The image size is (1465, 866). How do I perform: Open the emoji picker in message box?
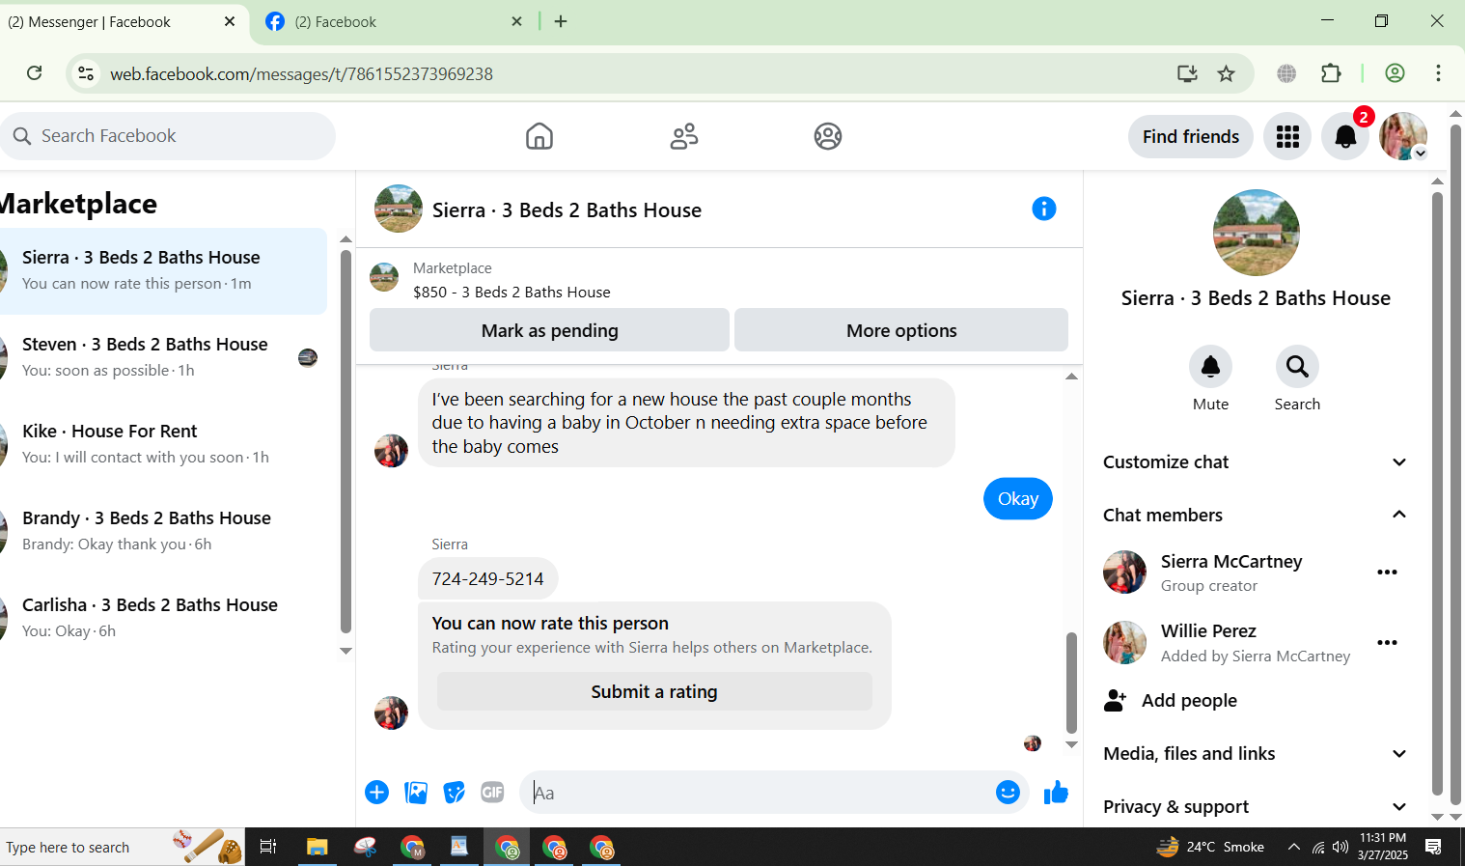1008,793
